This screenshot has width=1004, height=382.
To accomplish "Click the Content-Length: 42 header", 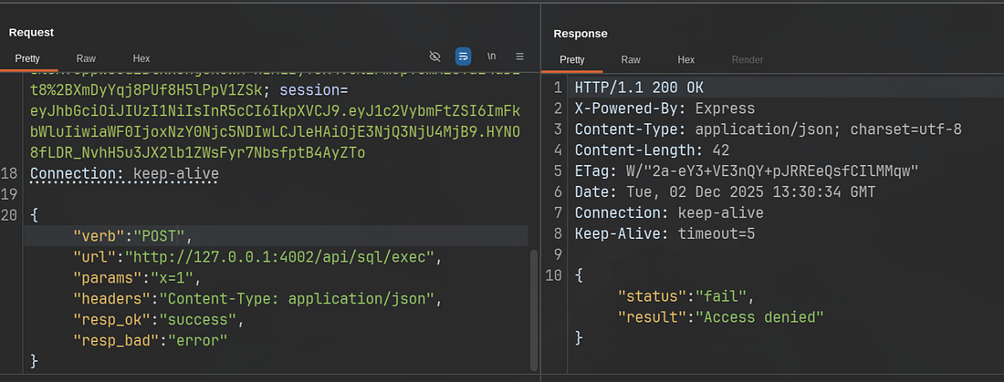I will point(652,150).
